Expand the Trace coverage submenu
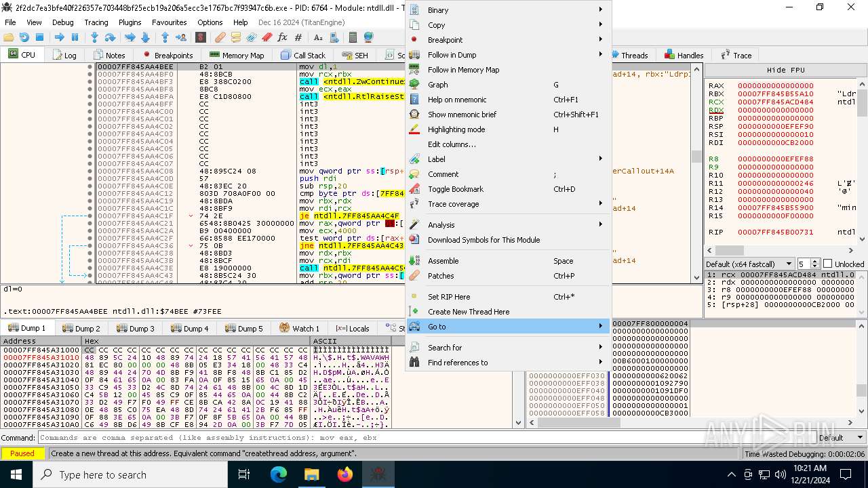This screenshot has width=868, height=488. pyautogui.click(x=509, y=204)
